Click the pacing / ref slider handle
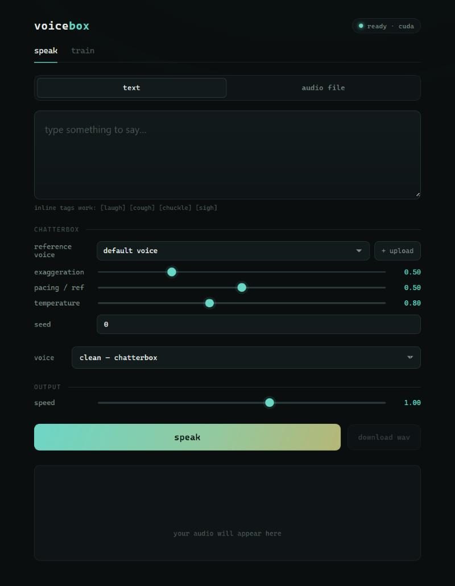The width and height of the screenshot is (455, 586). click(x=242, y=287)
